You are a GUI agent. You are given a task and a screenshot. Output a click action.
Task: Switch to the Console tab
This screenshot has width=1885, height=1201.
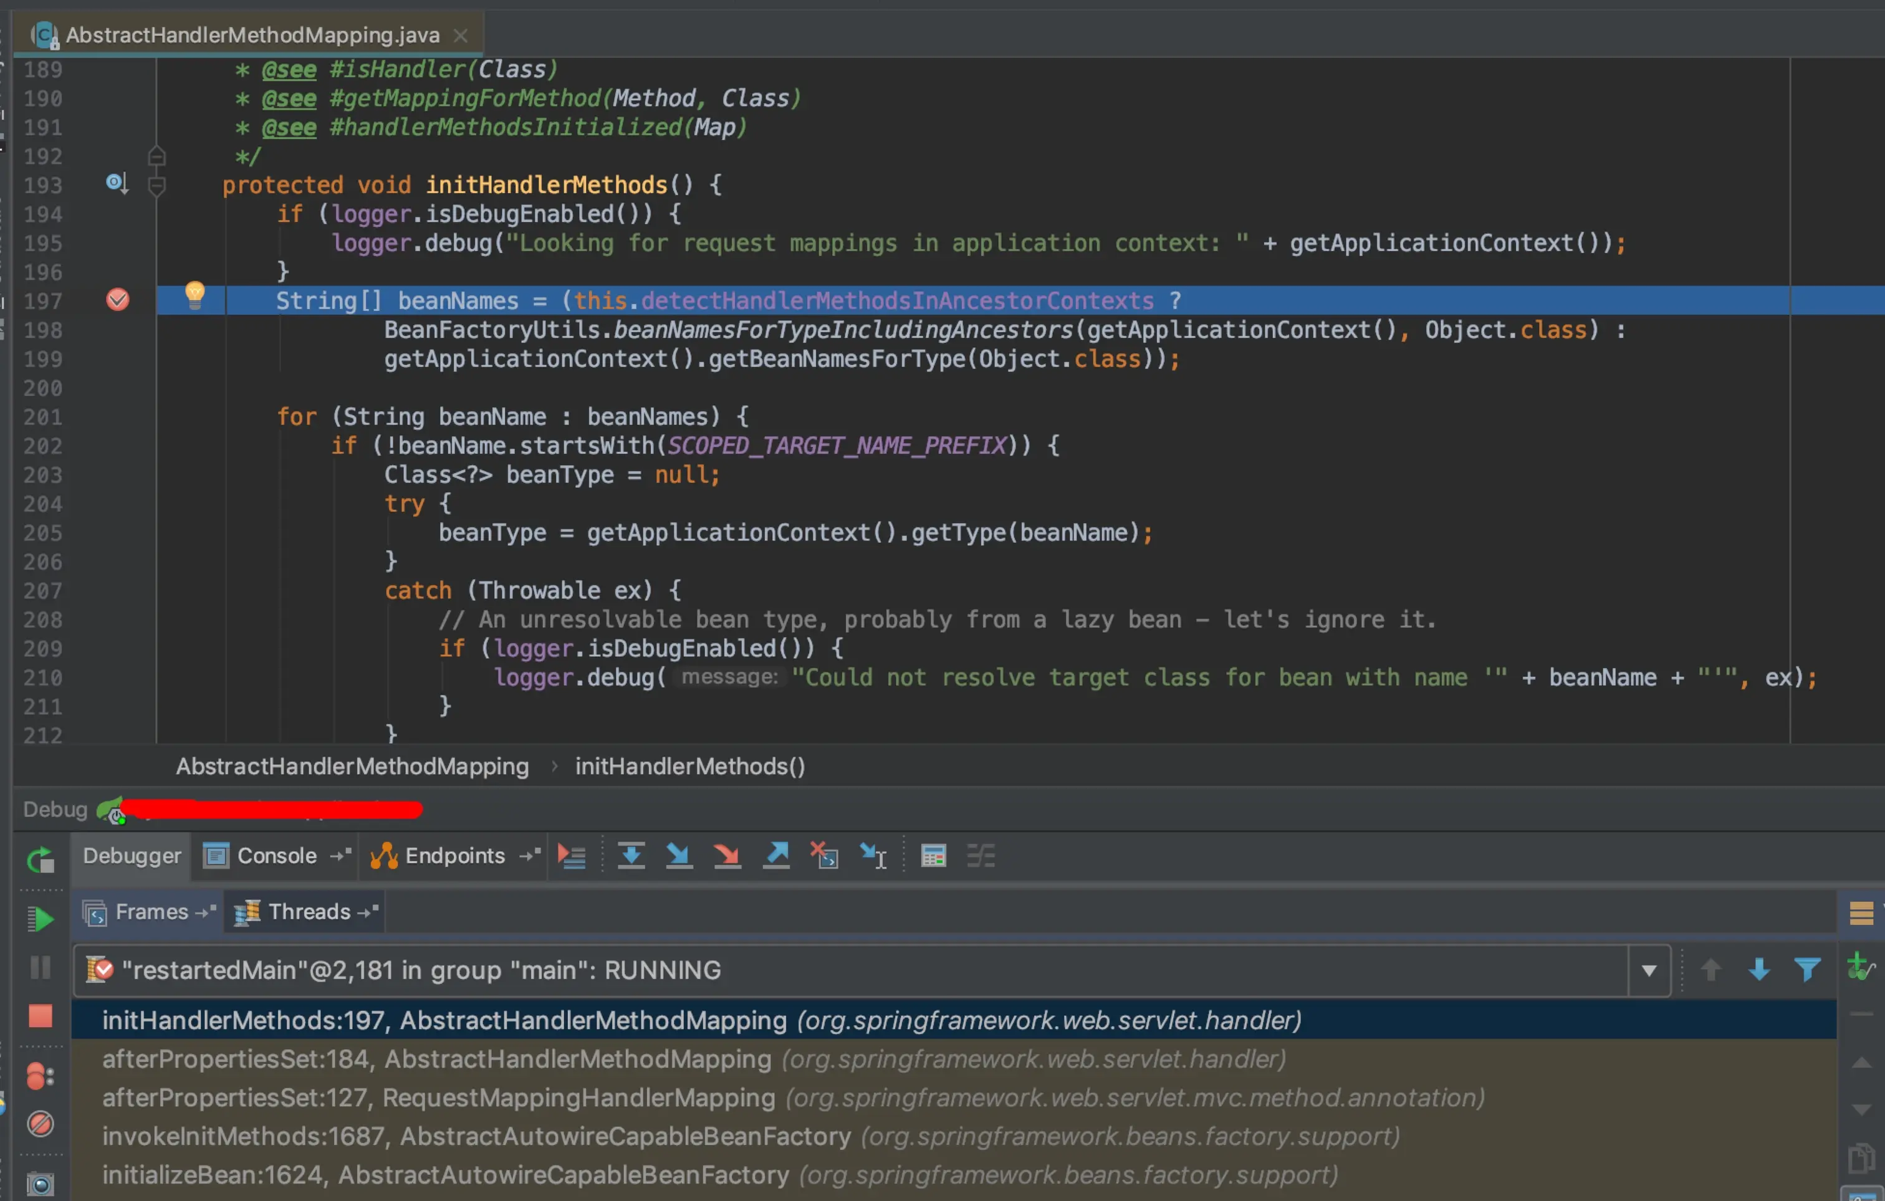pyautogui.click(x=276, y=856)
